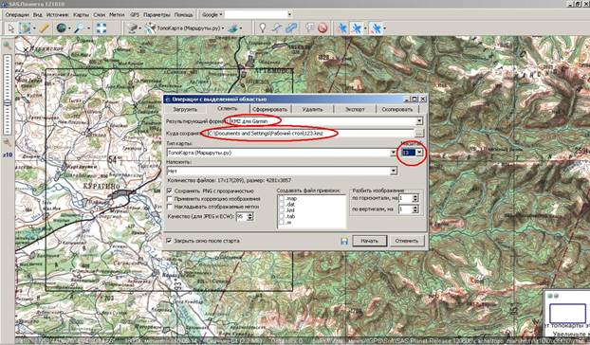Open the GPS menu
Image resolution: width=590 pixels, height=345 pixels.
(x=135, y=14)
